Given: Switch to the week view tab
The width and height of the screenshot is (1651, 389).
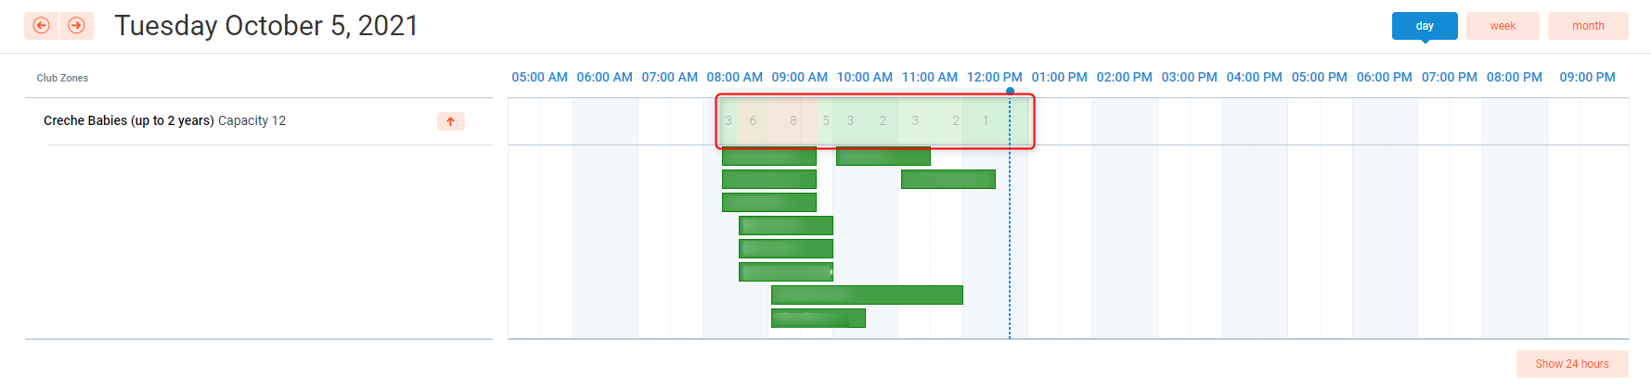Looking at the screenshot, I should (x=1503, y=26).
